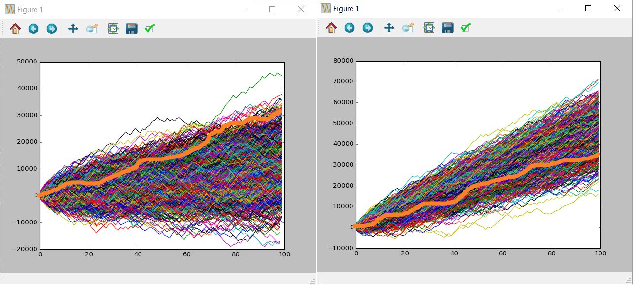This screenshot has width=634, height=285.
Task: Click the Home reset-view icon in left figure
Action: (x=15, y=29)
